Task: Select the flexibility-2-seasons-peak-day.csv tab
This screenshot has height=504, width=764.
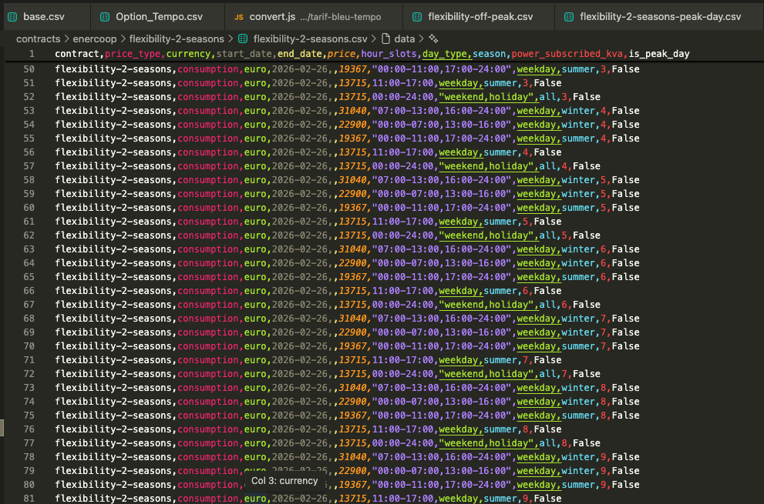Action: coord(660,16)
